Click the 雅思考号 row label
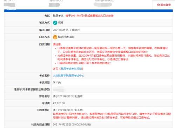The width and height of the screenshot is (175, 128). pos(45,96)
